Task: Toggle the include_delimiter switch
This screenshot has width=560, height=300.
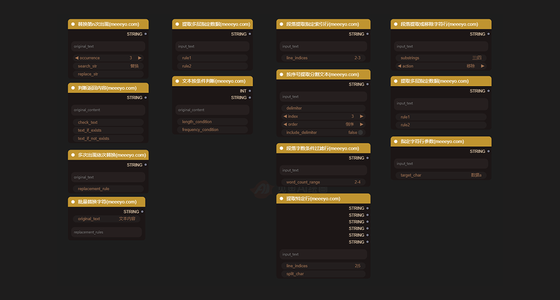Action: tap(360, 132)
